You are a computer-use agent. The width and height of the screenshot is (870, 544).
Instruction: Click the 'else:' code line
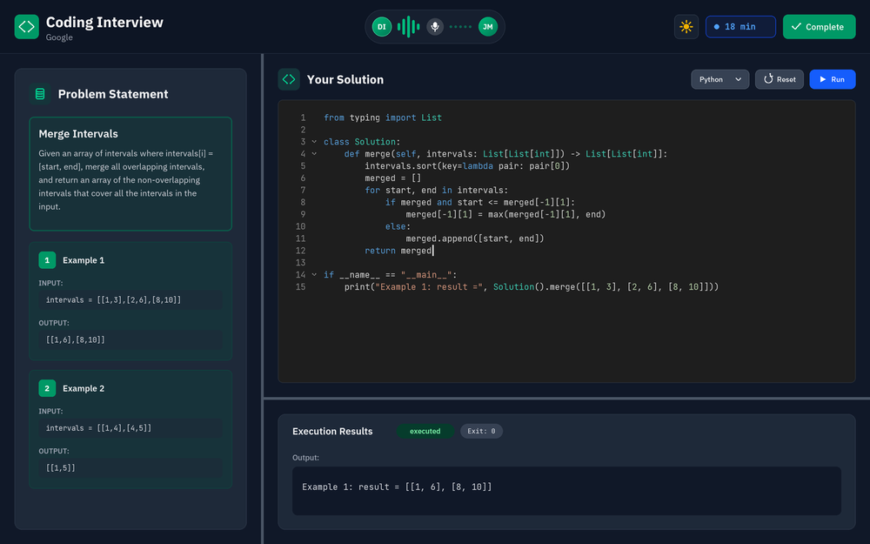pos(398,226)
